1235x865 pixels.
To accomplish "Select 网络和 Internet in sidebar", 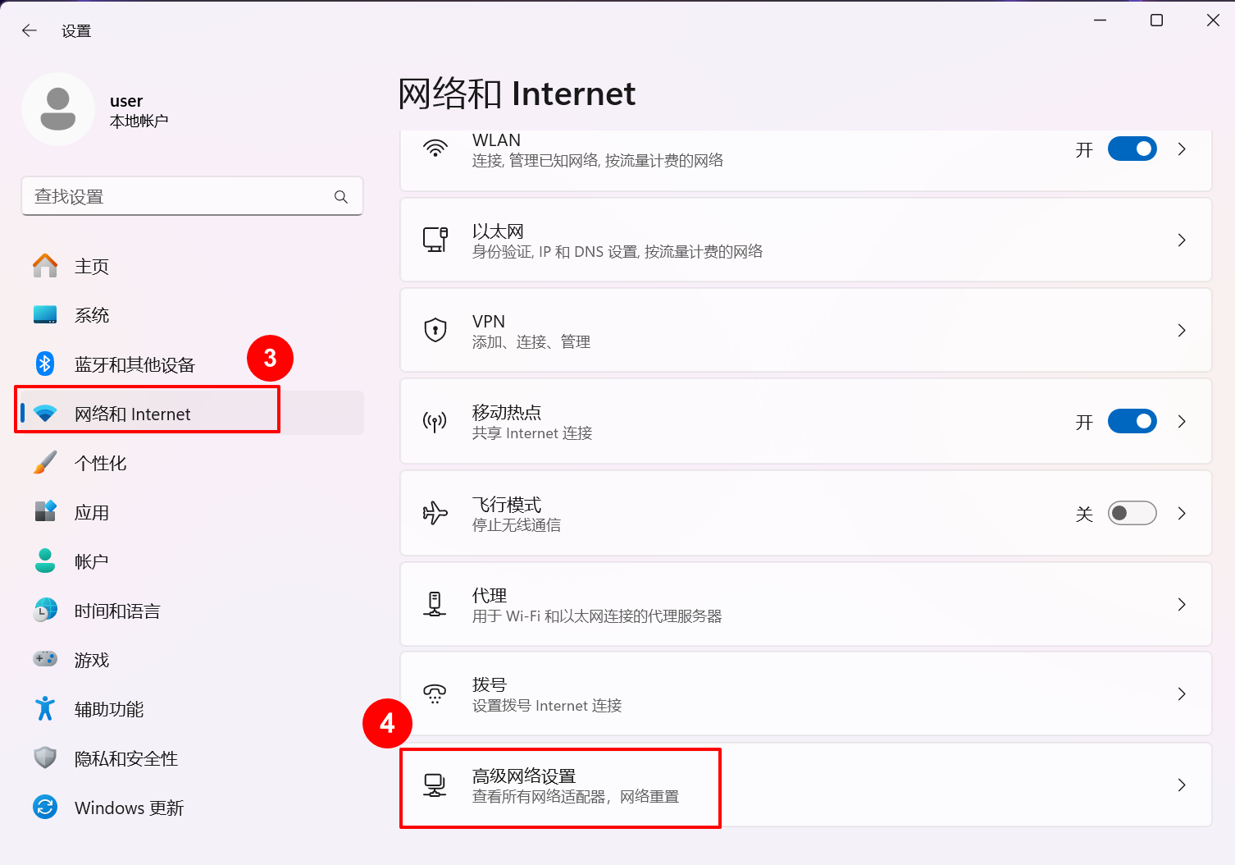I will coord(193,413).
